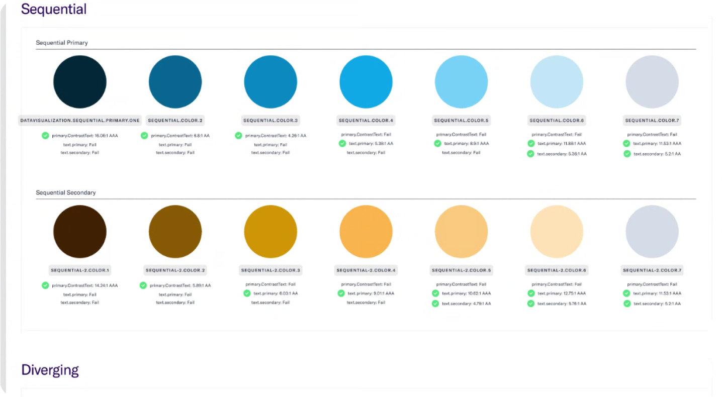Screen dimensions: 724x397
Task: Click the pale cream SEQUENTIAL-2.COLOR.6 circle
Action: (557, 231)
